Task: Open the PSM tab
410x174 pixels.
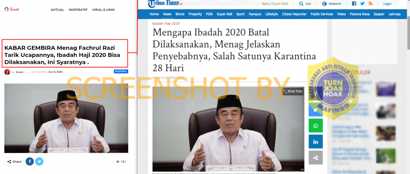Action: (x=209, y=14)
